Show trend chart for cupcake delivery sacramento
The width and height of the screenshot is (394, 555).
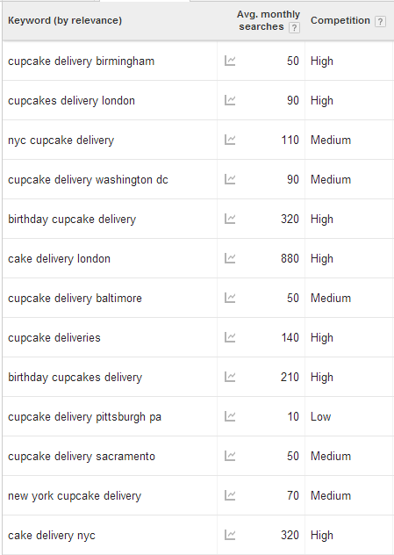tap(230, 457)
